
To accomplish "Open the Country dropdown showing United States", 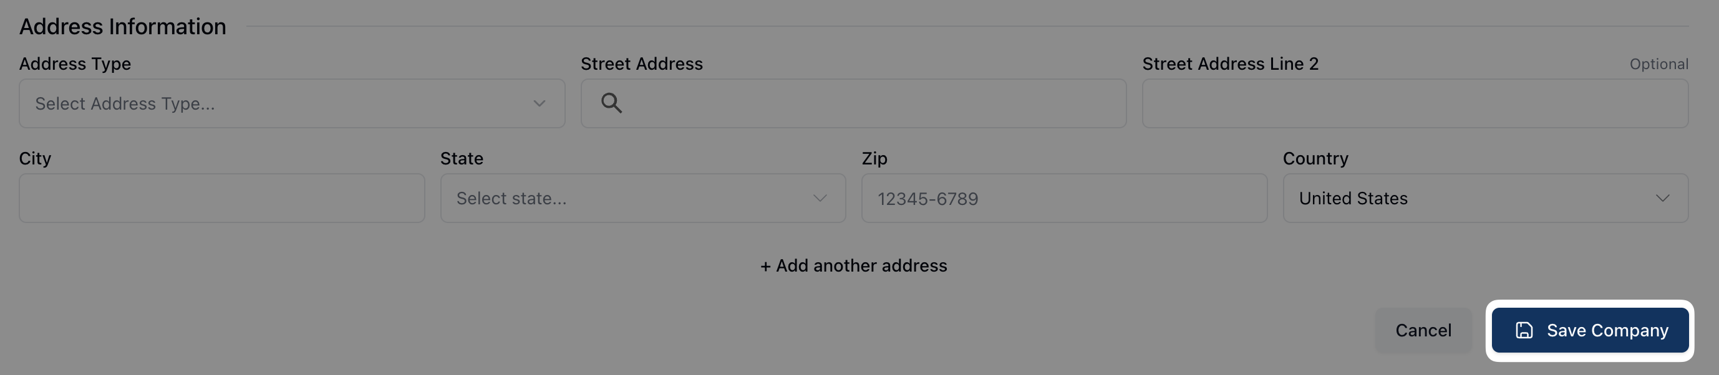I will 1484,199.
